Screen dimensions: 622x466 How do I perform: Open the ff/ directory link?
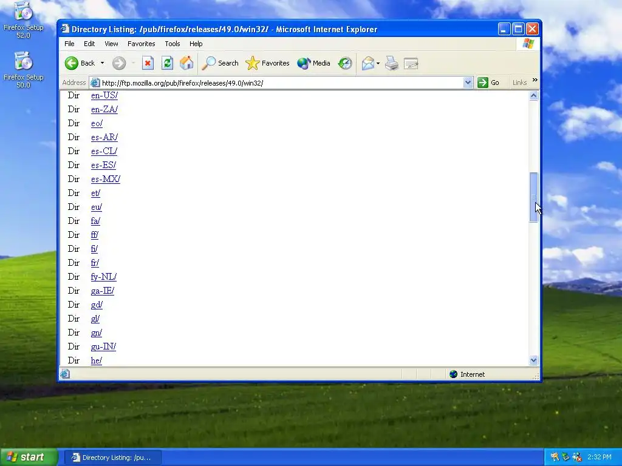[x=94, y=235]
